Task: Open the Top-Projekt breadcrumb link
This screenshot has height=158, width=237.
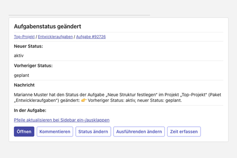Action: tap(24, 37)
